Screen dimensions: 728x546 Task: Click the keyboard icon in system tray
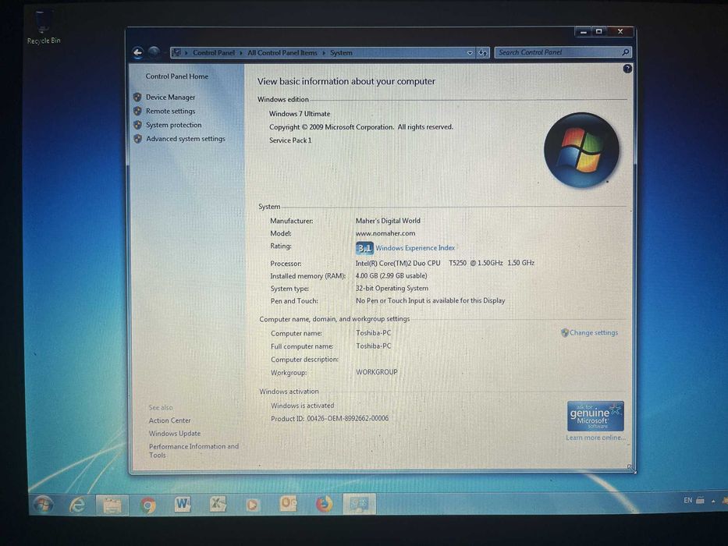pyautogui.click(x=700, y=500)
